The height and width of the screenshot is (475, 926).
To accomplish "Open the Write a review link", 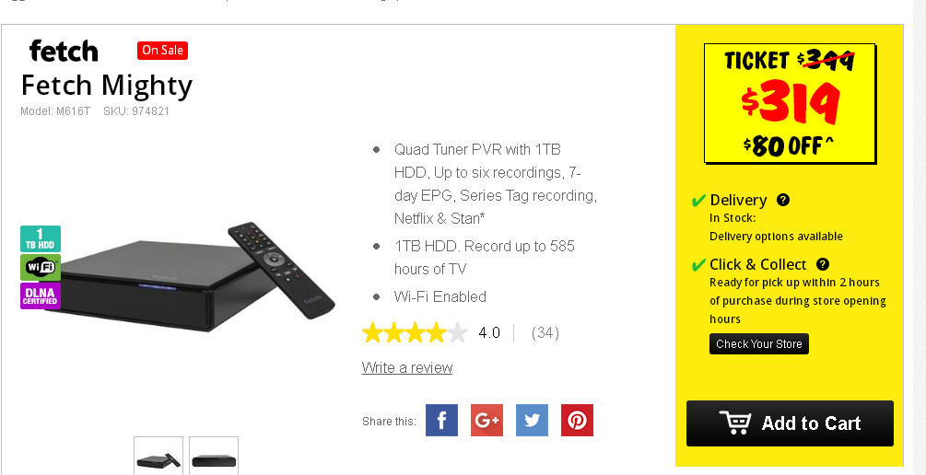I will tap(407, 367).
